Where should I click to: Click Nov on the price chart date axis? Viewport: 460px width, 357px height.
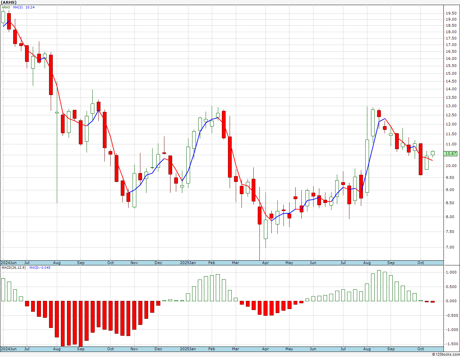134,263
